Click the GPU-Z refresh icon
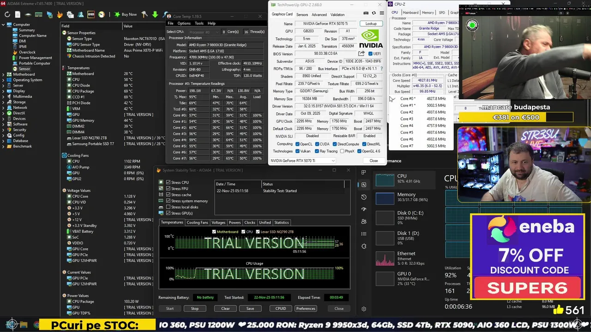Viewport: 591px width, 332px height. tap(374, 13)
